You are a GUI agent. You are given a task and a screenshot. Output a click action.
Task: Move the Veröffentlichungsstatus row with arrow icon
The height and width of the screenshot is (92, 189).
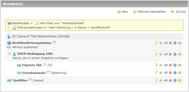166,43
